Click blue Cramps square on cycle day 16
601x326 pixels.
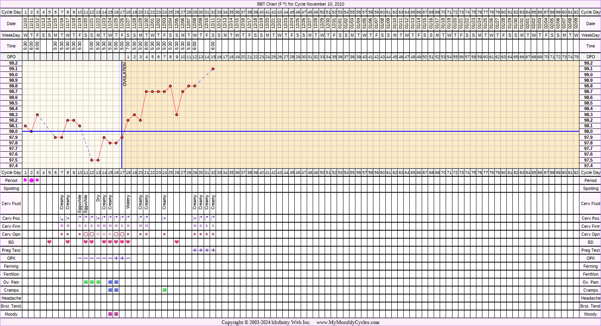coord(116,290)
